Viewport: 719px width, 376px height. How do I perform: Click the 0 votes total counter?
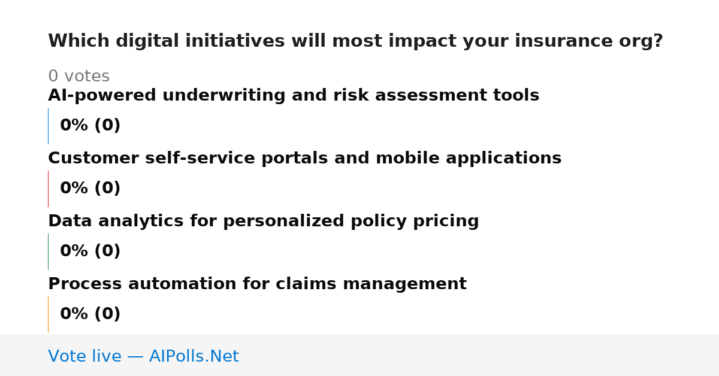tap(78, 77)
